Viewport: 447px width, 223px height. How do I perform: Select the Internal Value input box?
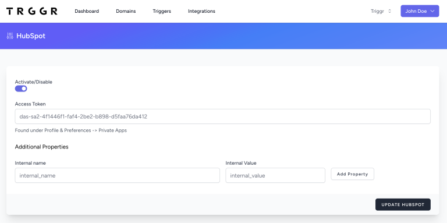click(x=275, y=175)
